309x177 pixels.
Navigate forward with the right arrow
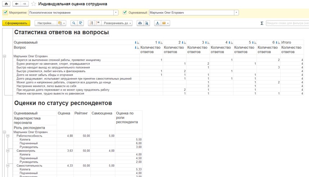tap(24, 4)
